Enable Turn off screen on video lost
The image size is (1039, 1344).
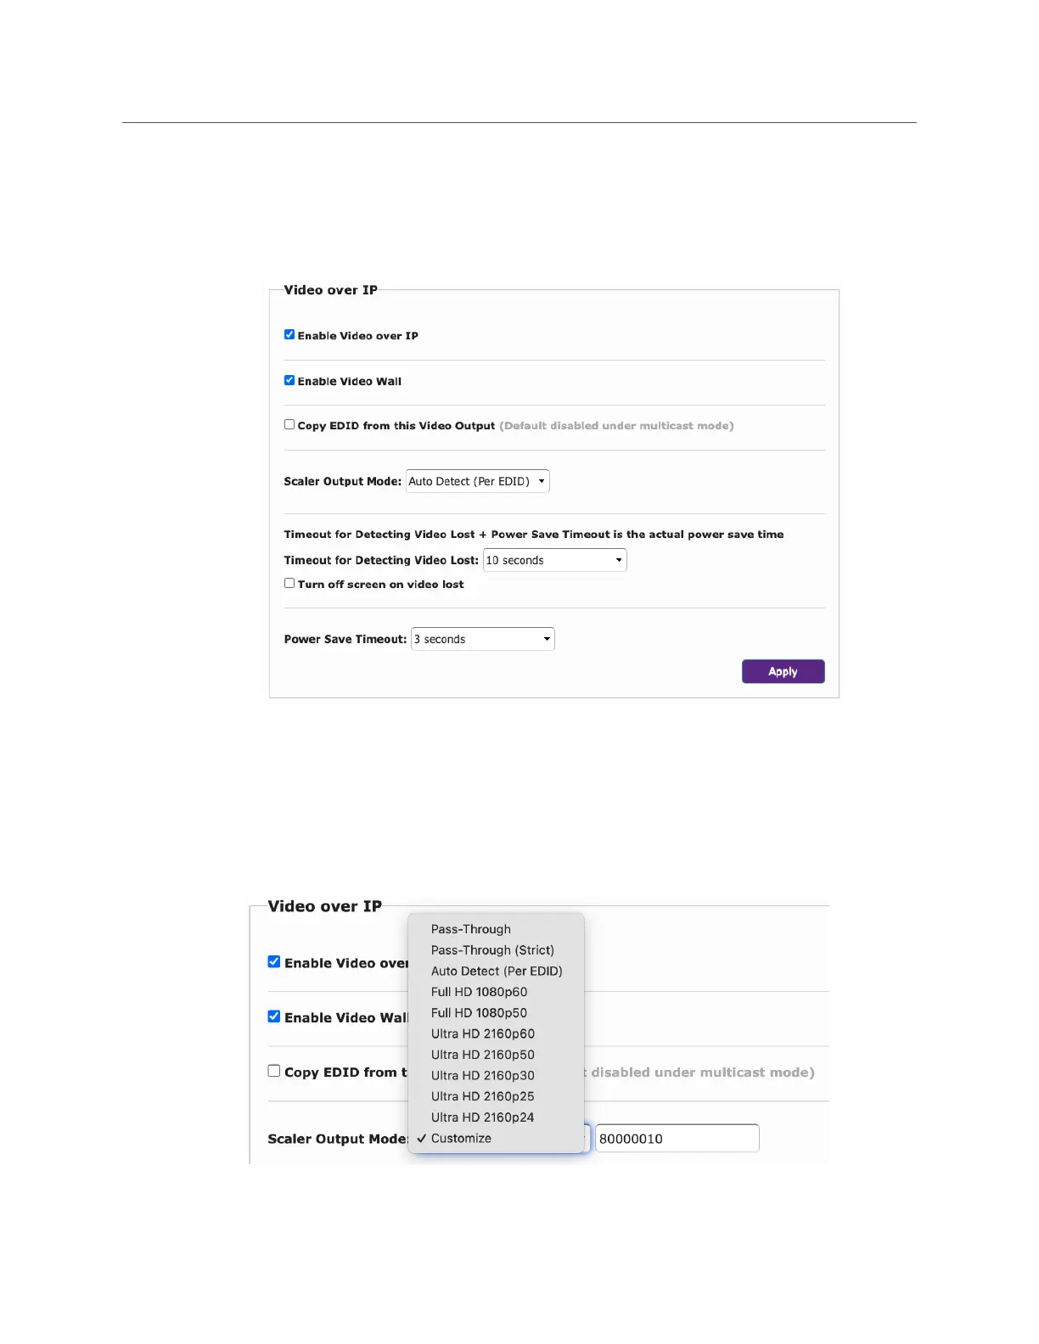click(289, 584)
